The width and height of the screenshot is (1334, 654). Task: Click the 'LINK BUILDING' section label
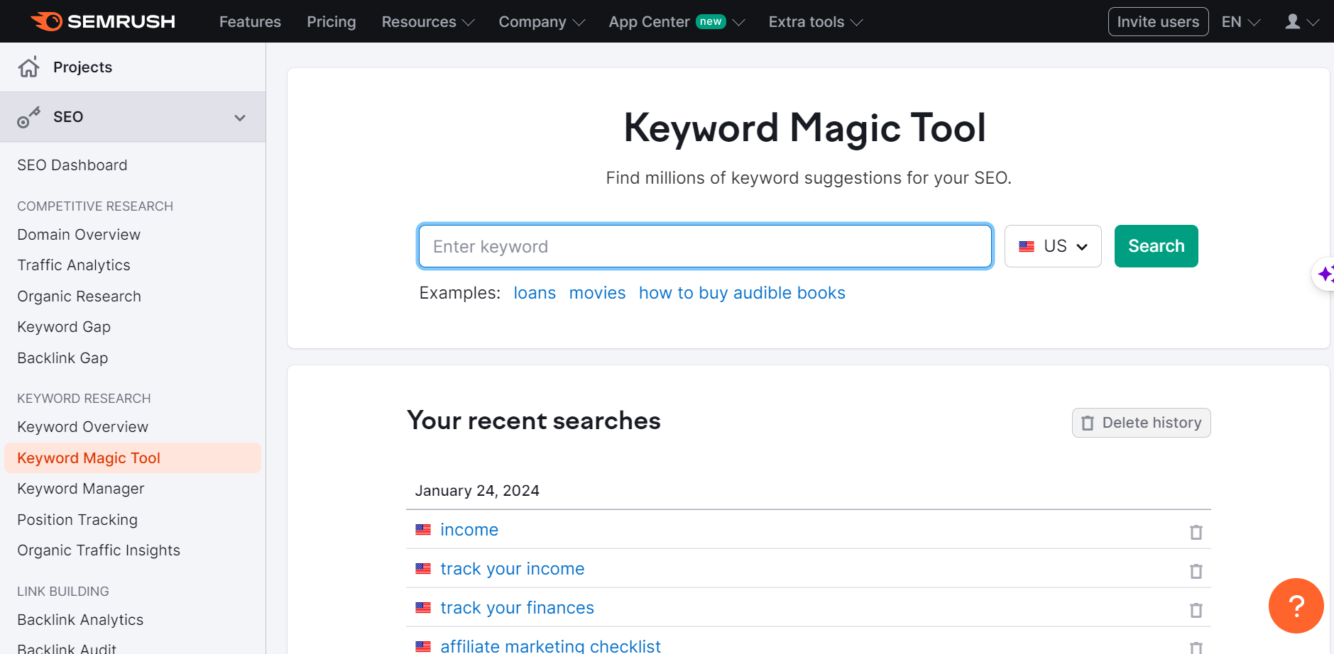coord(63,592)
